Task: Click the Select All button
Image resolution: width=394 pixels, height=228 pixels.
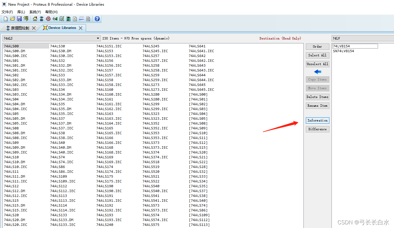Action: (317, 55)
